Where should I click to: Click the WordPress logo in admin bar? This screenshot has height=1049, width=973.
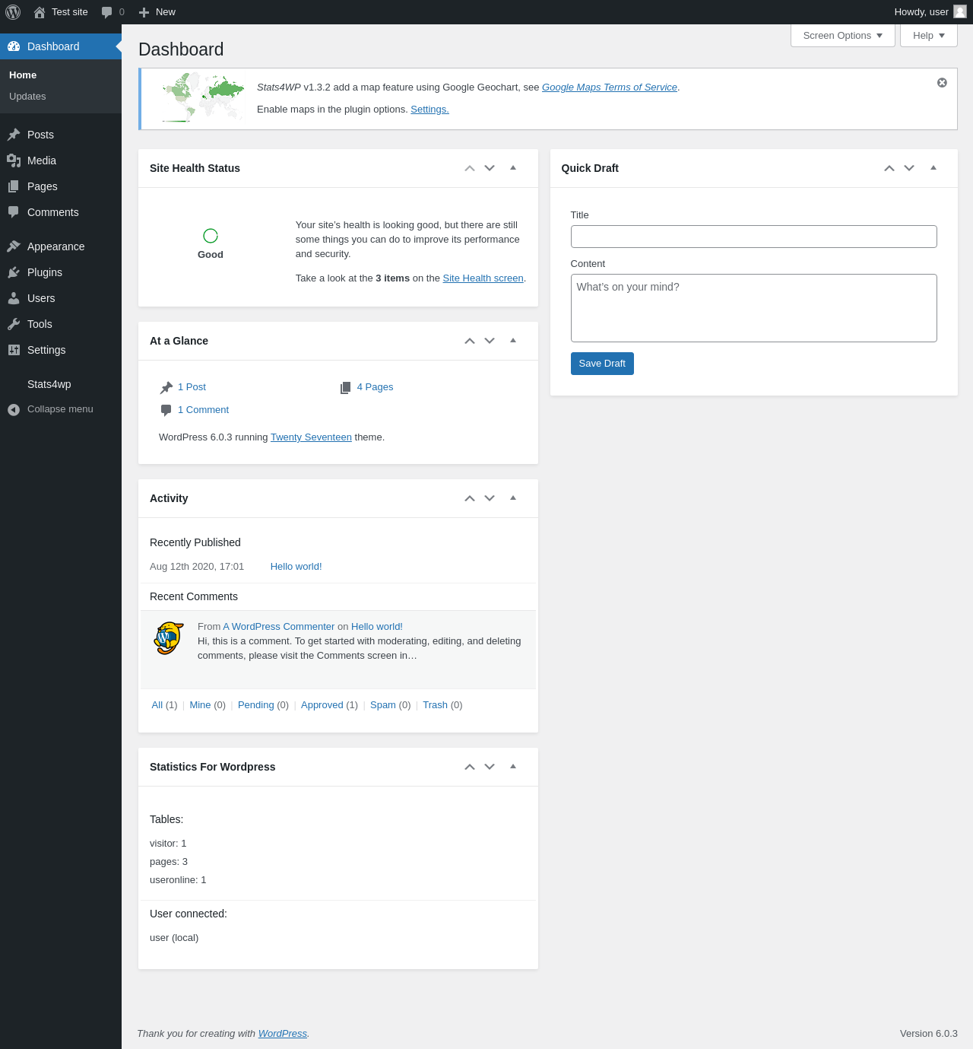(13, 12)
